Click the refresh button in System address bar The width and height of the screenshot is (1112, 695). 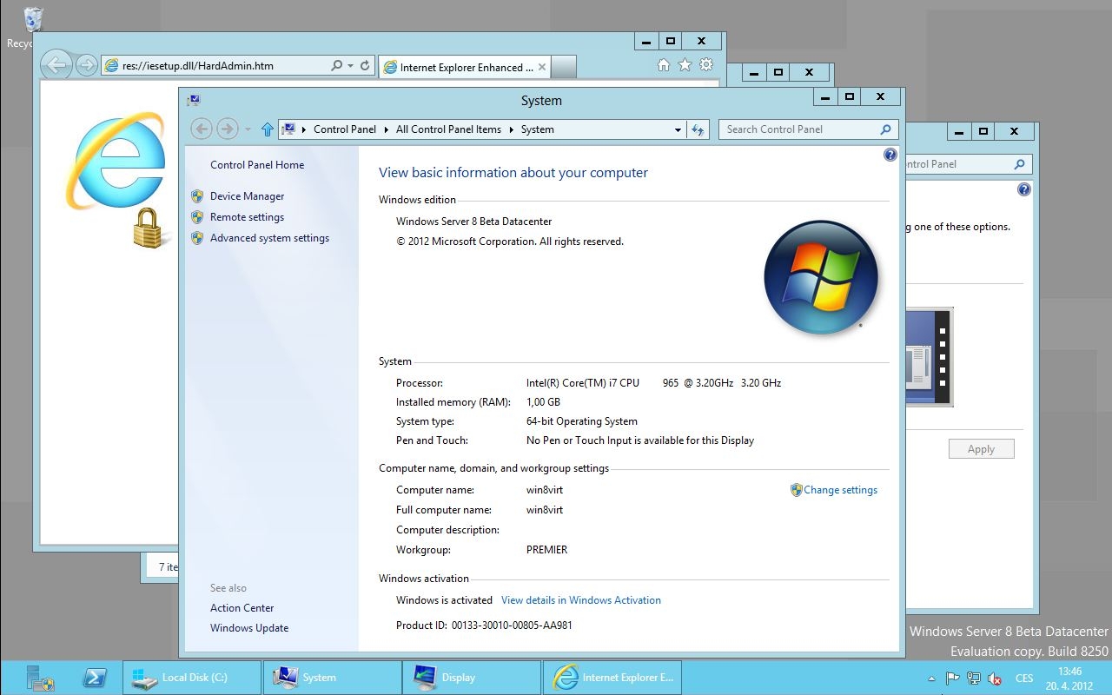(698, 129)
